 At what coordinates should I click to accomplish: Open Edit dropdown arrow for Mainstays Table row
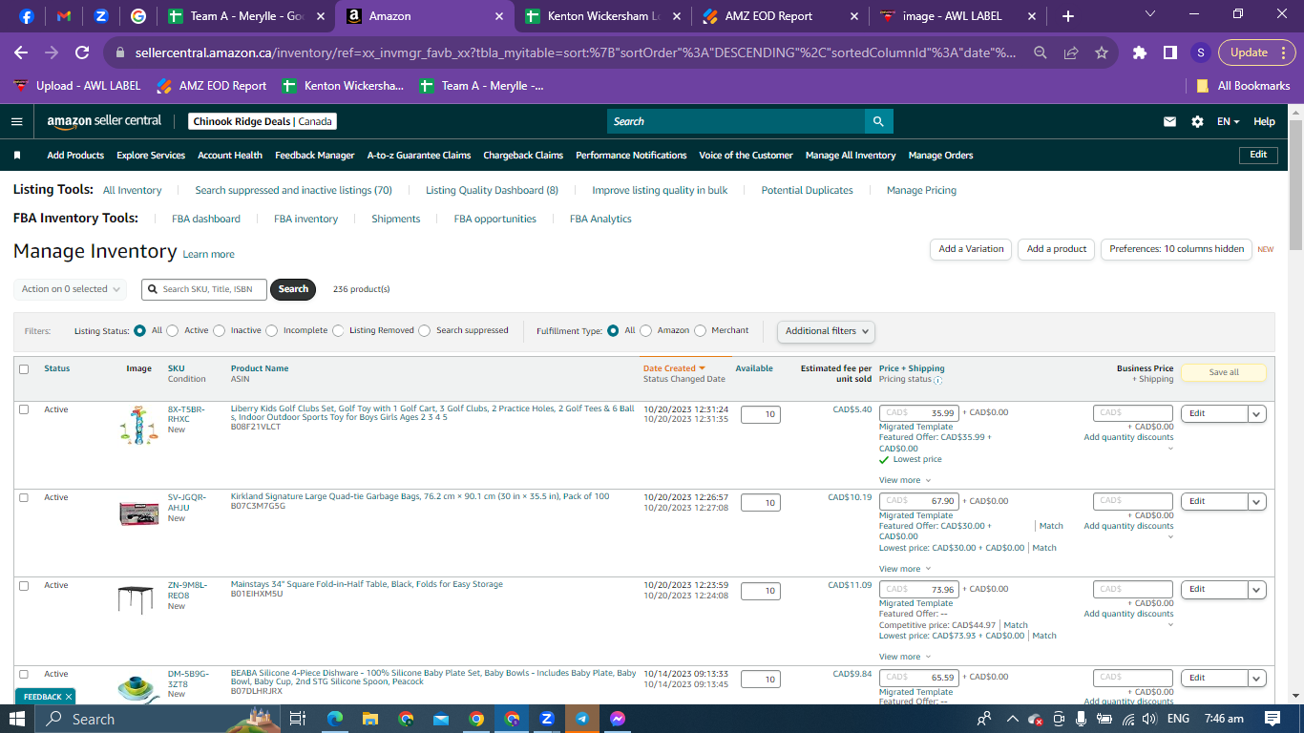1256,590
